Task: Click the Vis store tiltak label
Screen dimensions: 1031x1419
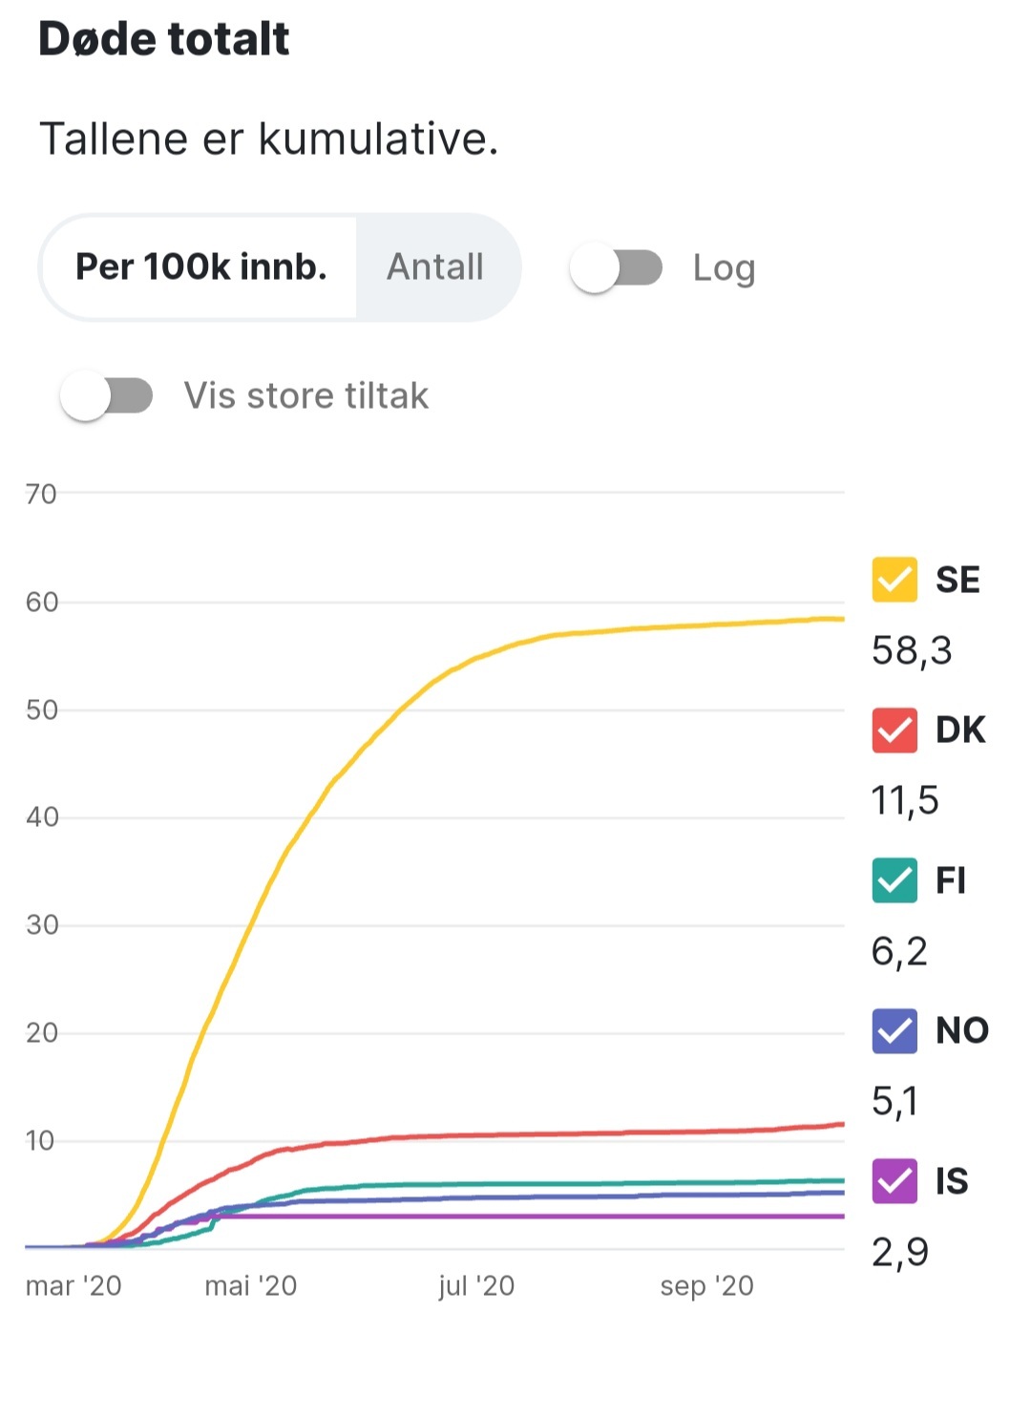Action: [306, 395]
